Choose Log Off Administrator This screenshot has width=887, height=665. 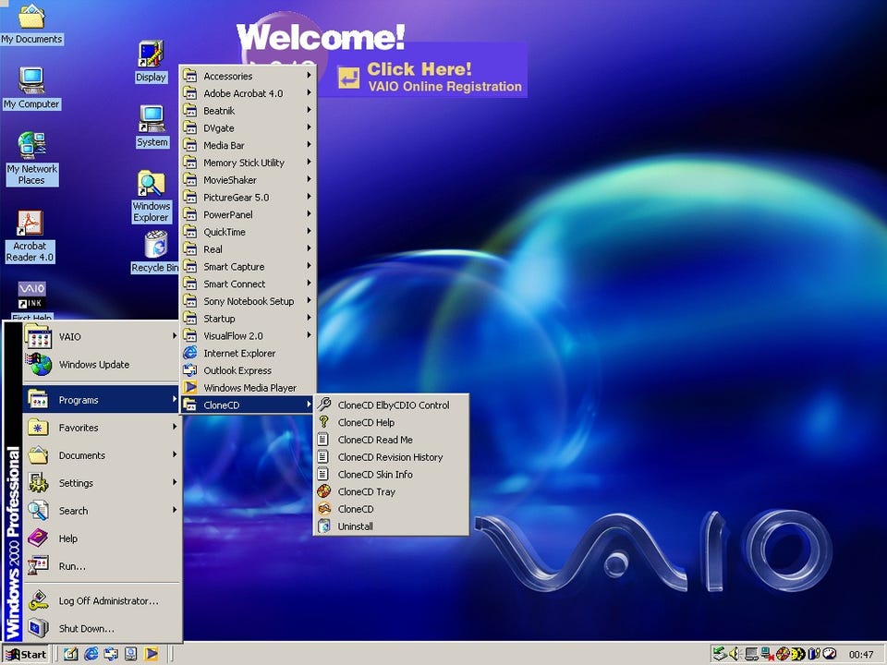102,600
